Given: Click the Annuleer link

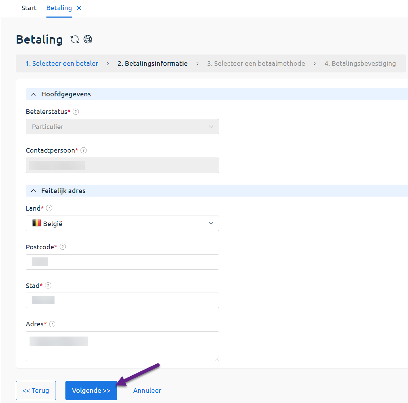Looking at the screenshot, I should (x=147, y=390).
